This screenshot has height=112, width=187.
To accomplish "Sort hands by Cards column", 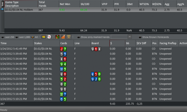I will point(67,43).
